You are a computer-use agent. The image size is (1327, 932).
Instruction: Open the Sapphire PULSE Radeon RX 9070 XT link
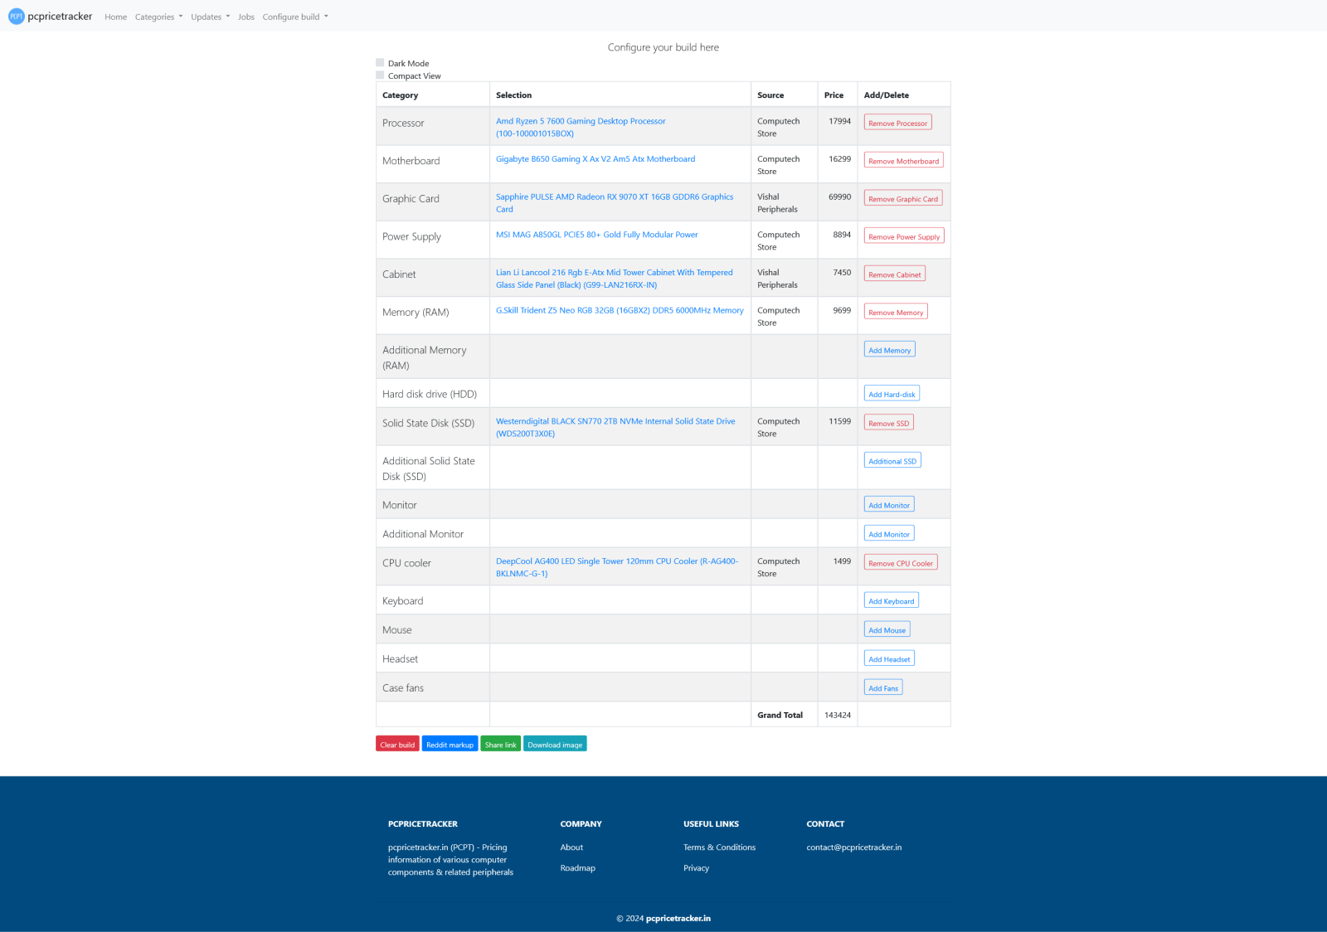(614, 197)
